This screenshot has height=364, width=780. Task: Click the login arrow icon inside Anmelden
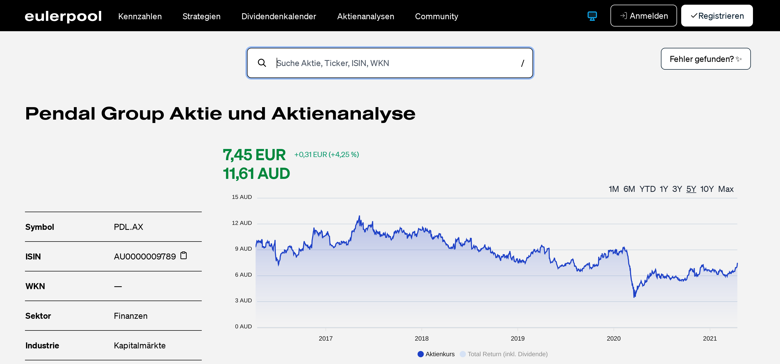tap(624, 16)
